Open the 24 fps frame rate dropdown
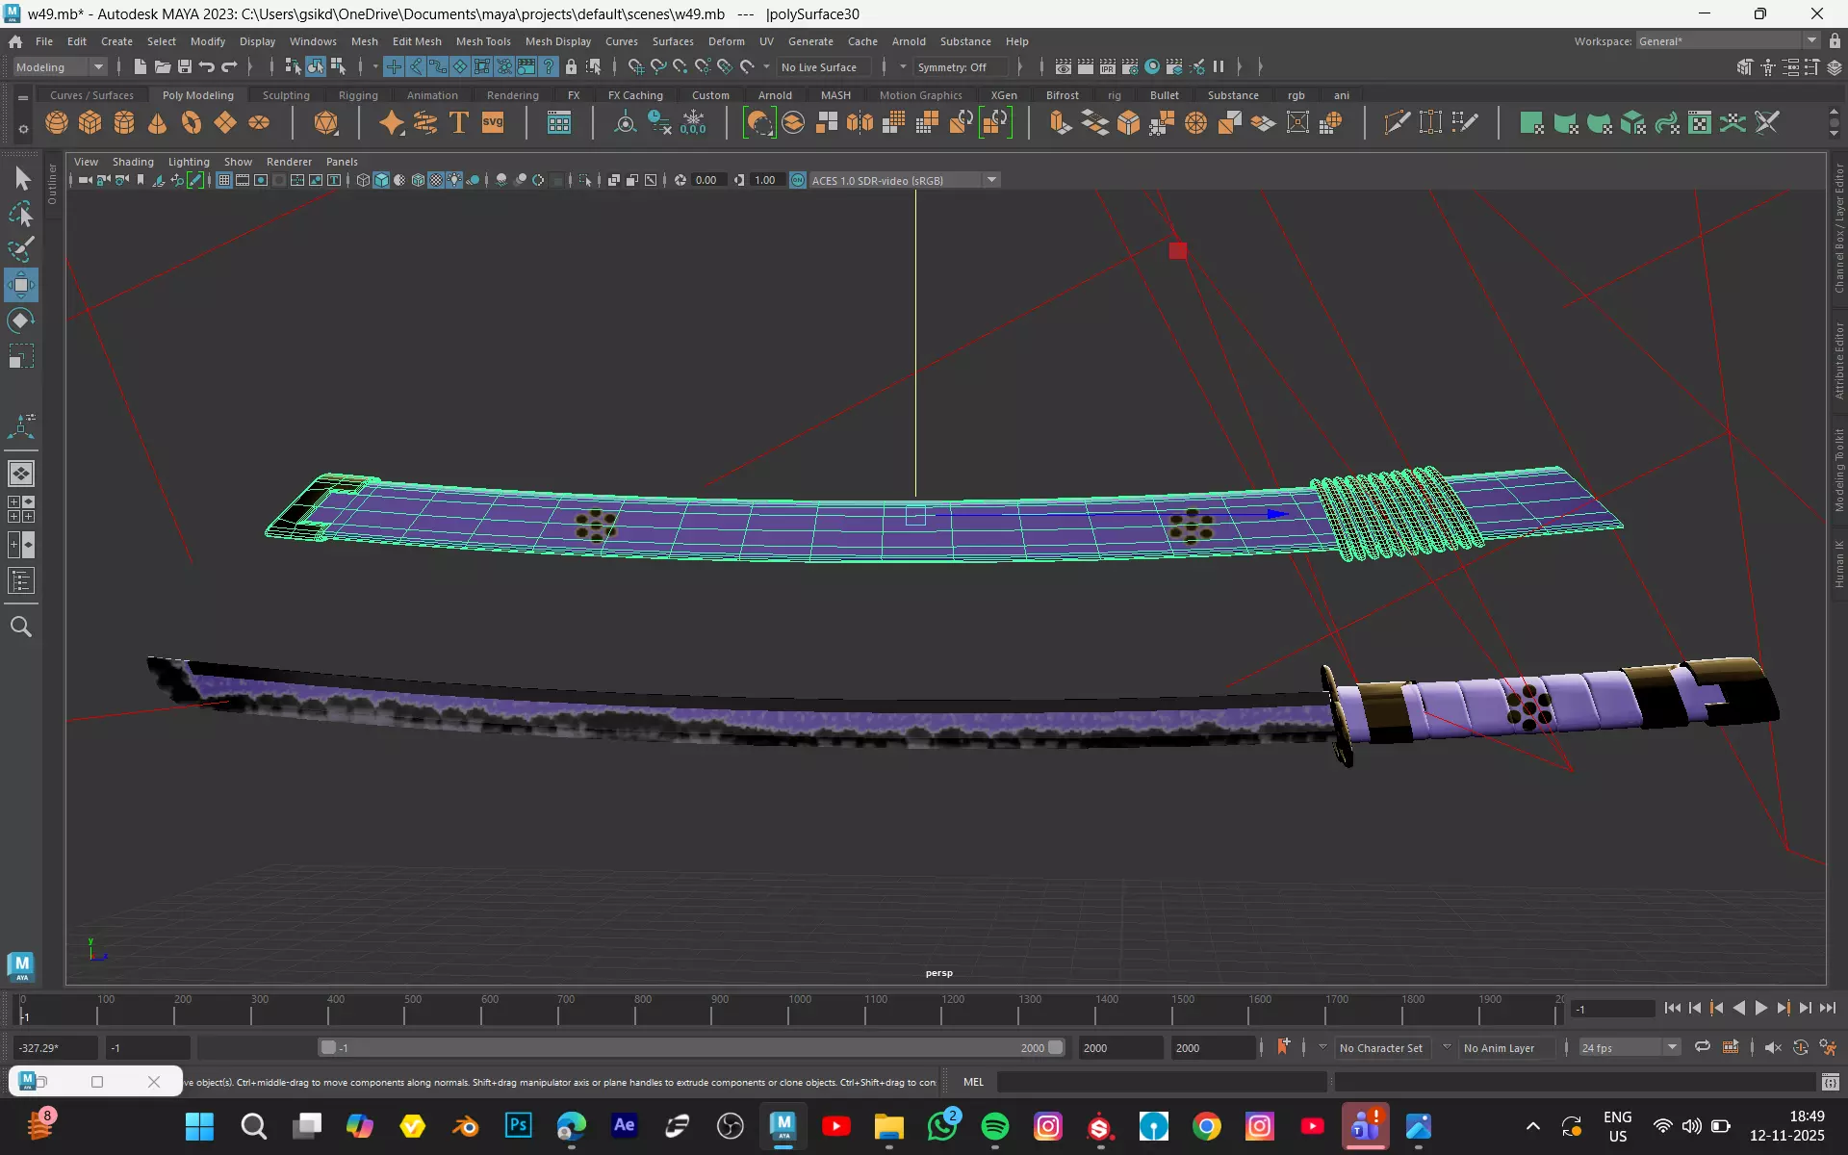This screenshot has width=1848, height=1155. [x=1630, y=1047]
